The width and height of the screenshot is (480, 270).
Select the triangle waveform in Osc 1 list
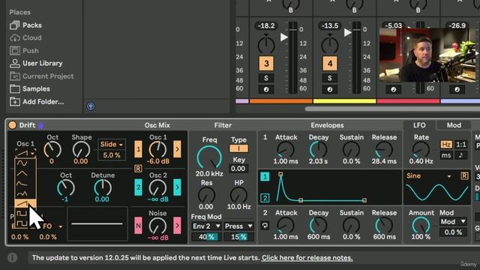point(22,173)
